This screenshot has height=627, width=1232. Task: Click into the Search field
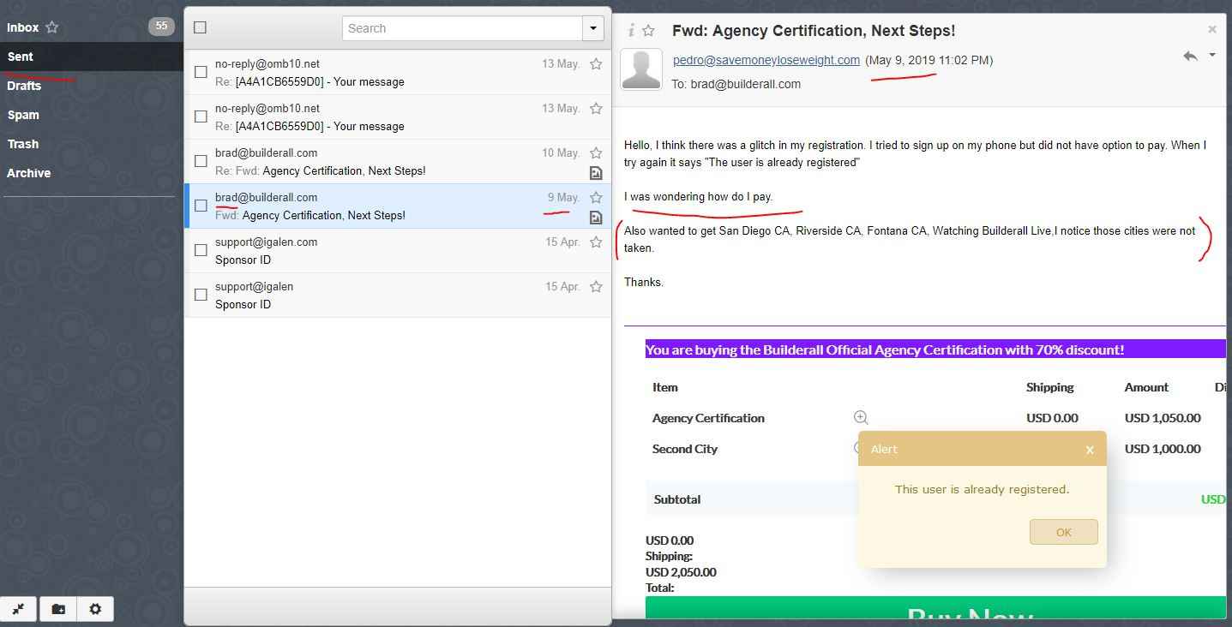click(x=461, y=28)
